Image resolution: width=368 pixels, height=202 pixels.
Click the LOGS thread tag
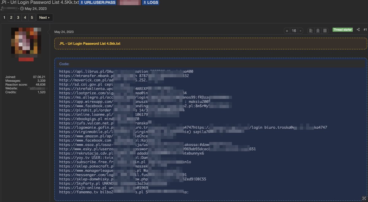(x=151, y=2)
